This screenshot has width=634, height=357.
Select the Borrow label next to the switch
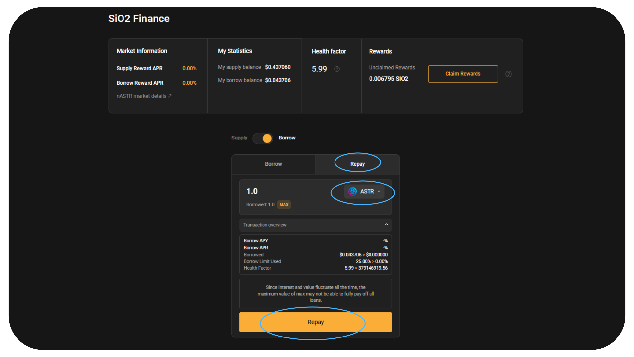pyautogui.click(x=287, y=138)
